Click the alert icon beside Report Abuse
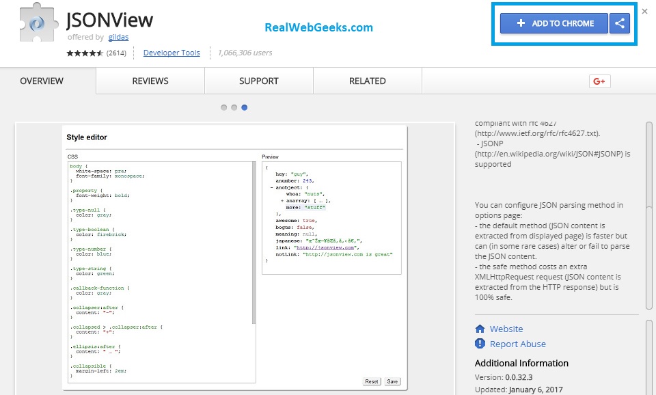 click(480, 344)
